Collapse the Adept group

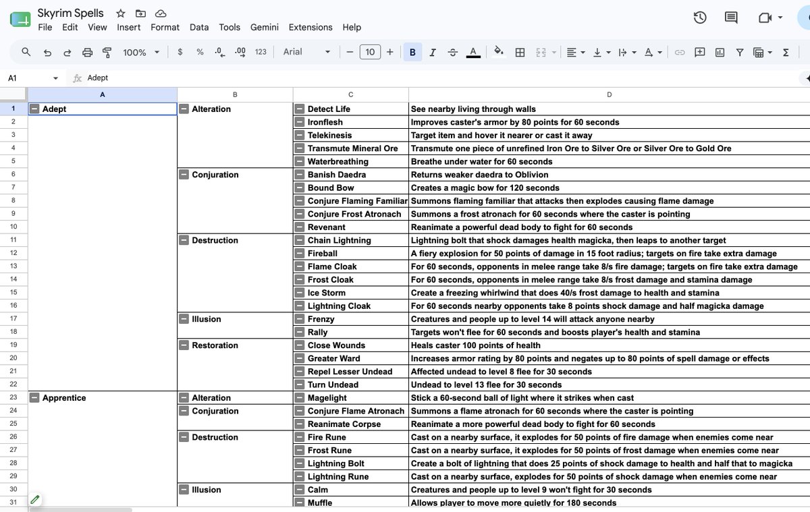[x=34, y=109]
